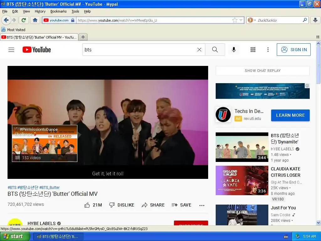Open the YouTube apps grid icon
321x241 pixels.
click(253, 50)
